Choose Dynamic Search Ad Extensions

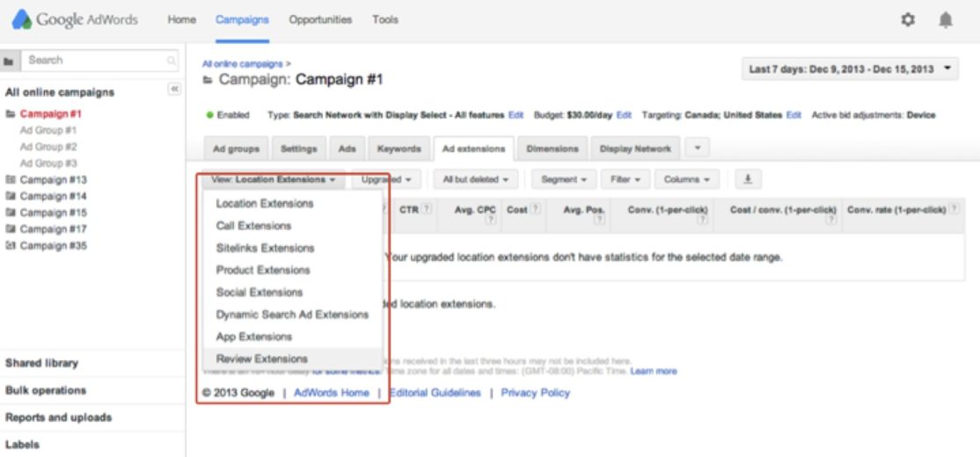tap(292, 315)
